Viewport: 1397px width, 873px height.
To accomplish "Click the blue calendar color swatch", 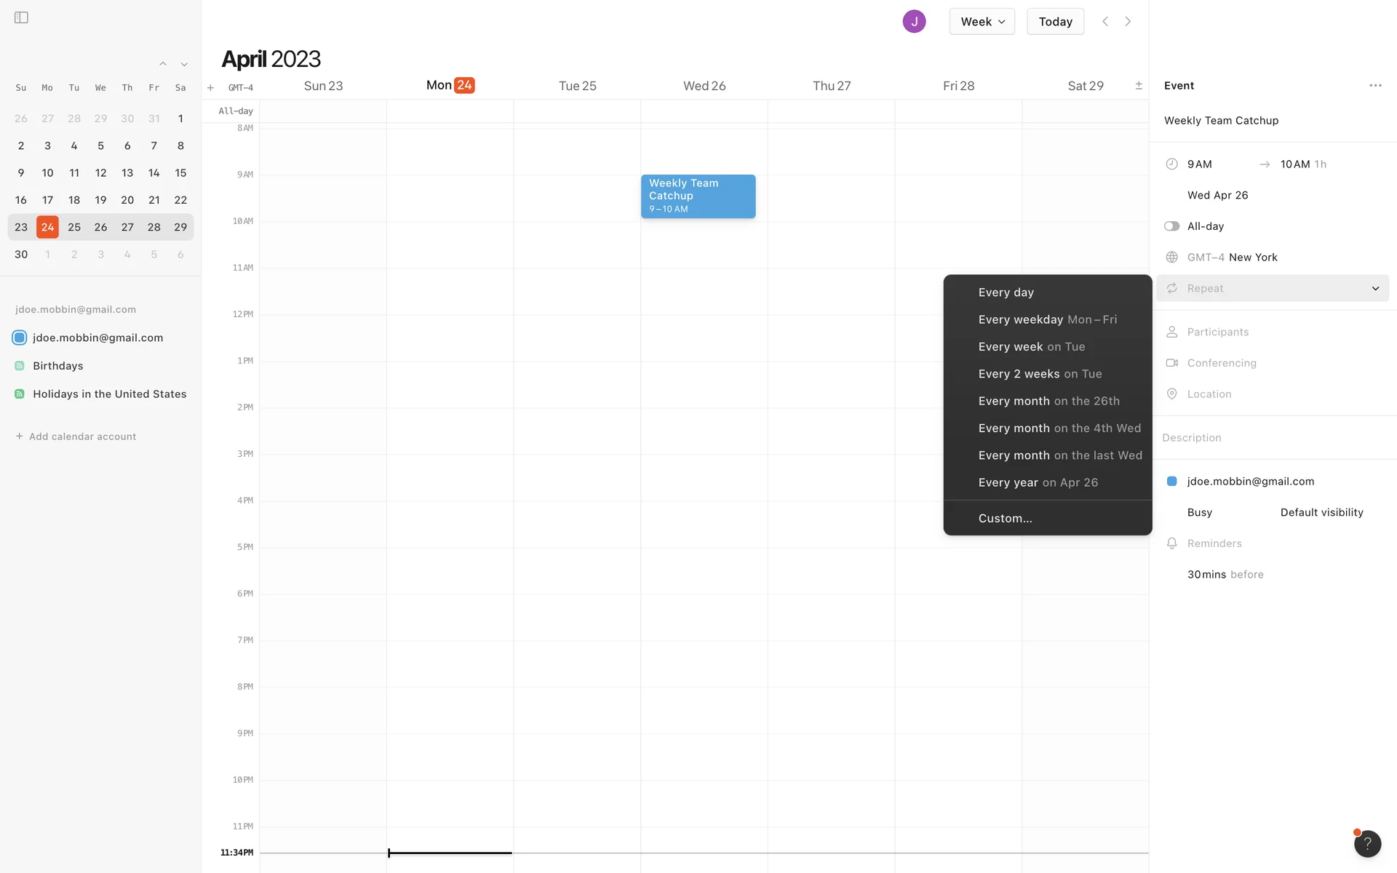I will tap(1171, 481).
